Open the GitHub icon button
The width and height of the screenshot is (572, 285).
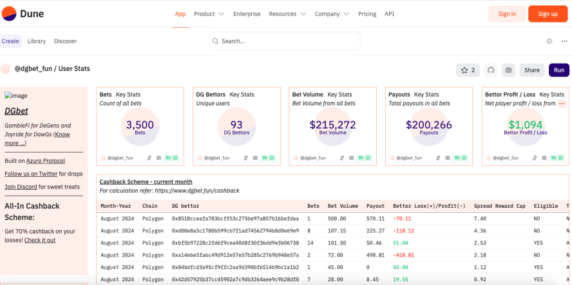[x=491, y=70]
